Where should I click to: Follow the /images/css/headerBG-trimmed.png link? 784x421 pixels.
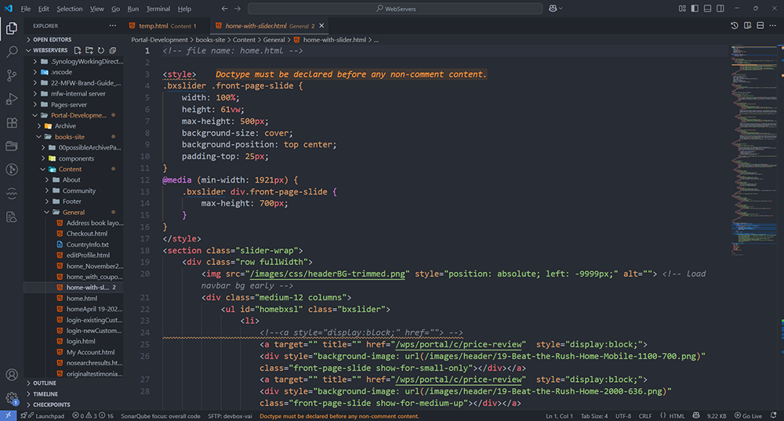pyautogui.click(x=328, y=274)
